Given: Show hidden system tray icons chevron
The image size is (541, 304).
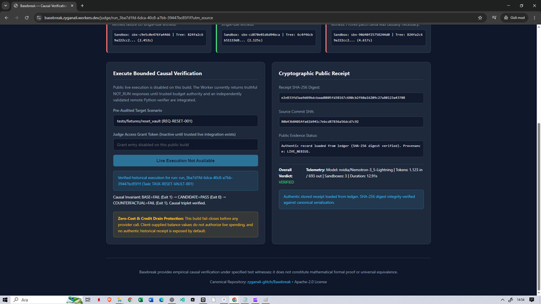Looking at the screenshot, I should pos(502,300).
